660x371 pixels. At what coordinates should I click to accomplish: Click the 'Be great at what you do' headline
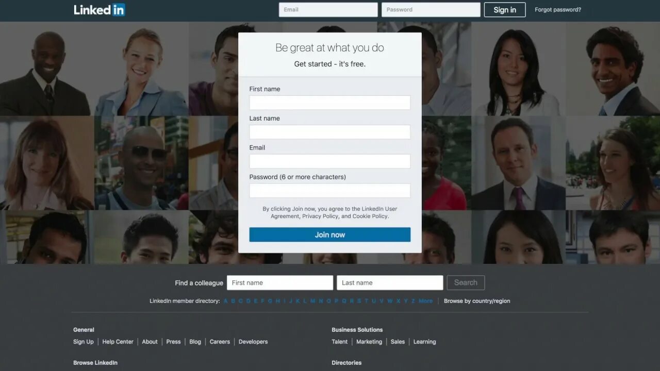(x=330, y=48)
